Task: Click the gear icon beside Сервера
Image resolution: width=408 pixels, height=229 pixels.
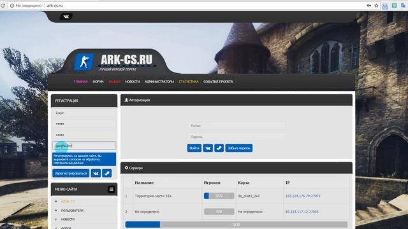Action: tap(126, 168)
